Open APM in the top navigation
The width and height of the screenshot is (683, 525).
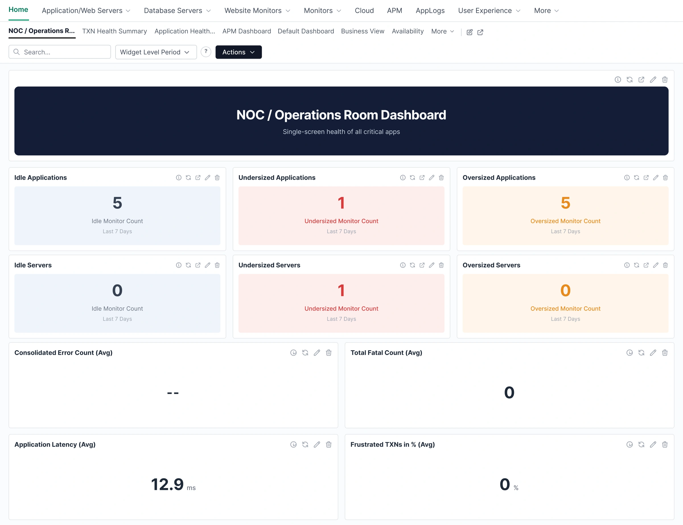394,11
